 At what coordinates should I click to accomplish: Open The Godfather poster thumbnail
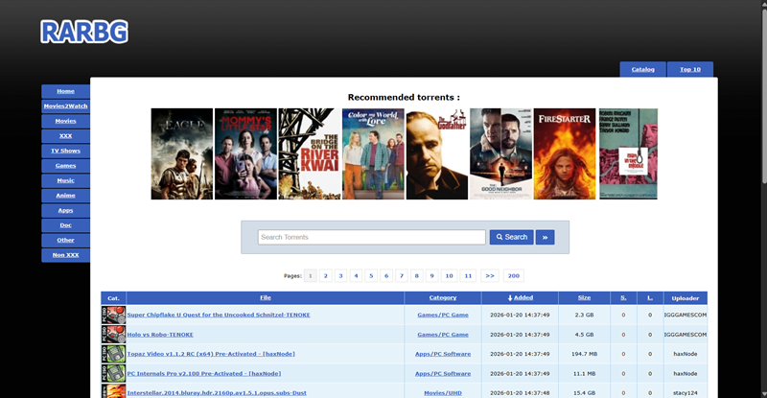pos(436,153)
